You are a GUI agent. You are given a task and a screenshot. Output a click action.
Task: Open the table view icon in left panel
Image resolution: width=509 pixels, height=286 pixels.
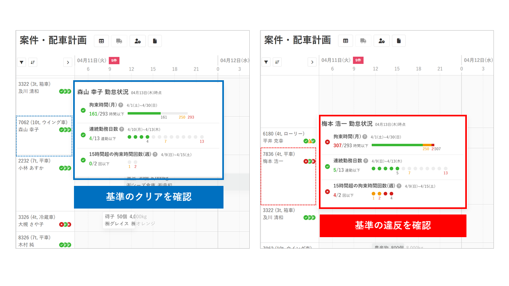pos(101,41)
